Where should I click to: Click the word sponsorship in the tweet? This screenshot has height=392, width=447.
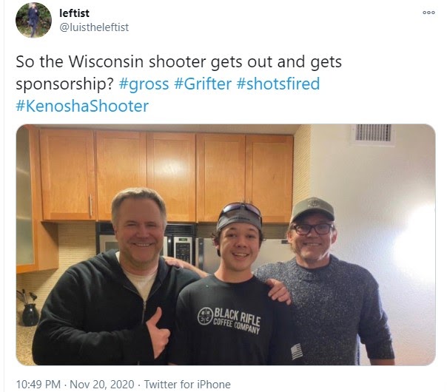coord(64,84)
